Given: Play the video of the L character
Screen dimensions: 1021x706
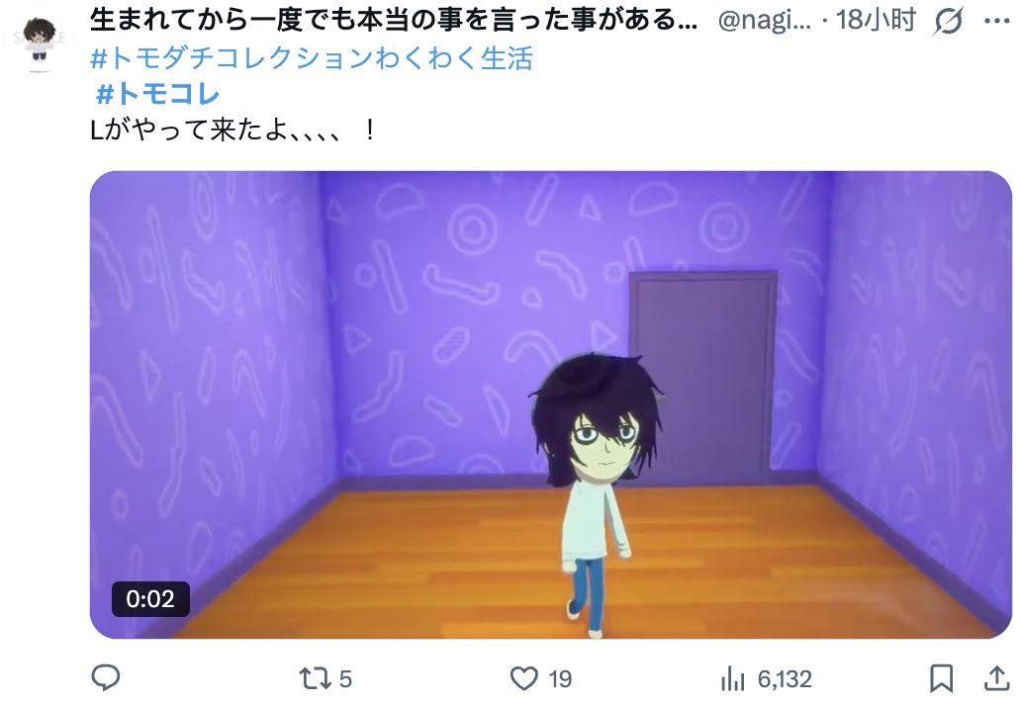Looking at the screenshot, I should pos(551,404).
